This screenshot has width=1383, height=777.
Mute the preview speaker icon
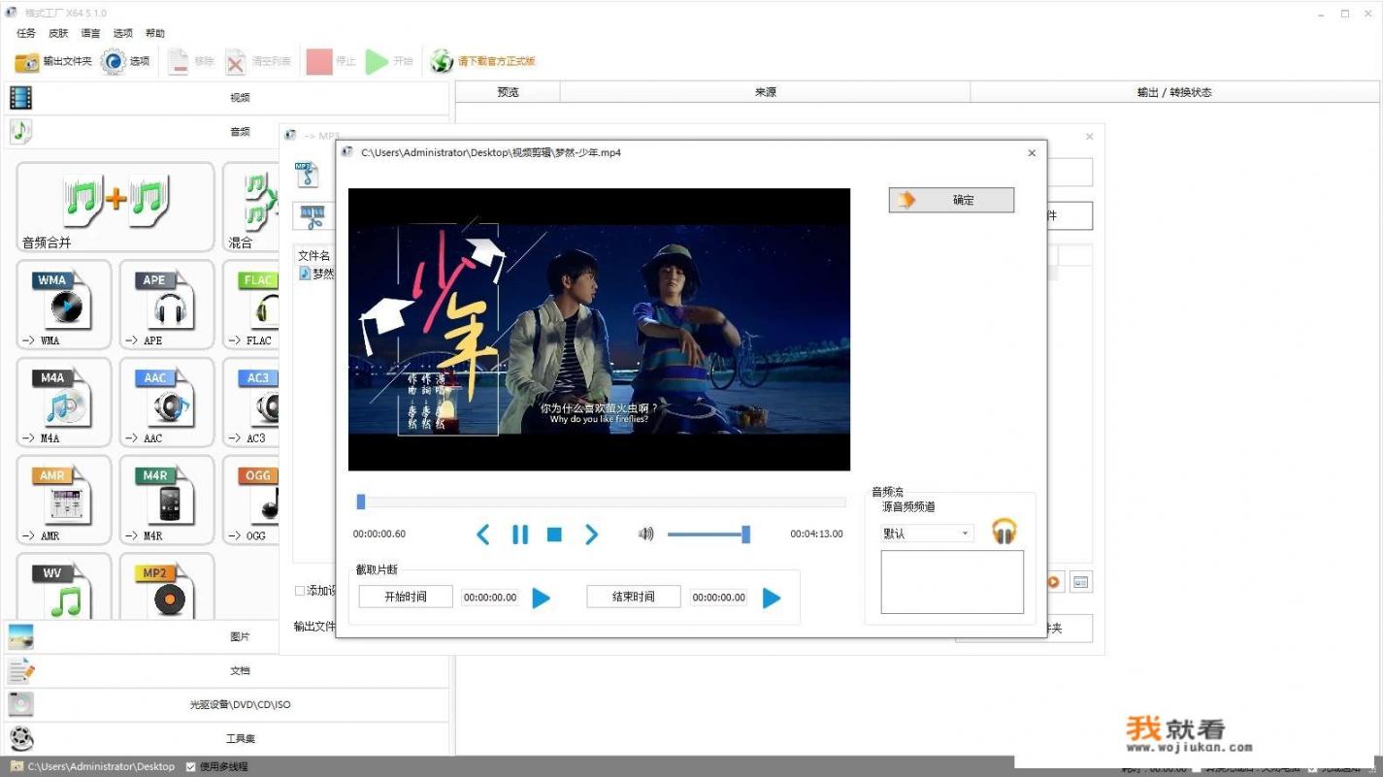646,534
